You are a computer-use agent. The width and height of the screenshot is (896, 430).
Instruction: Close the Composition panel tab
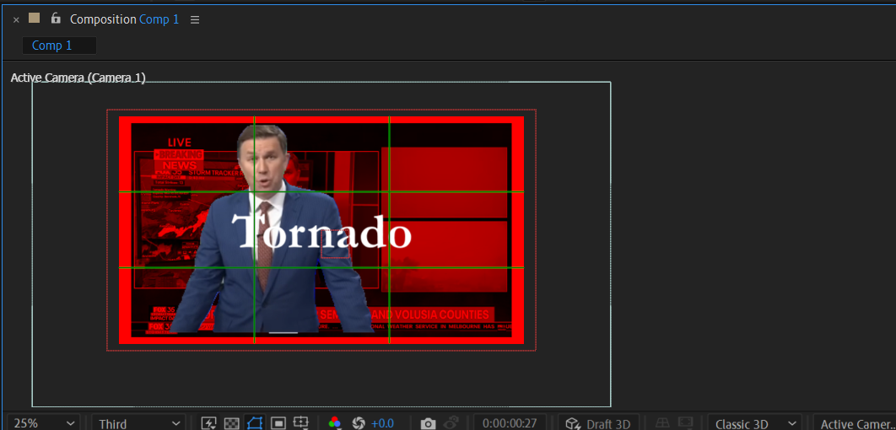click(16, 20)
